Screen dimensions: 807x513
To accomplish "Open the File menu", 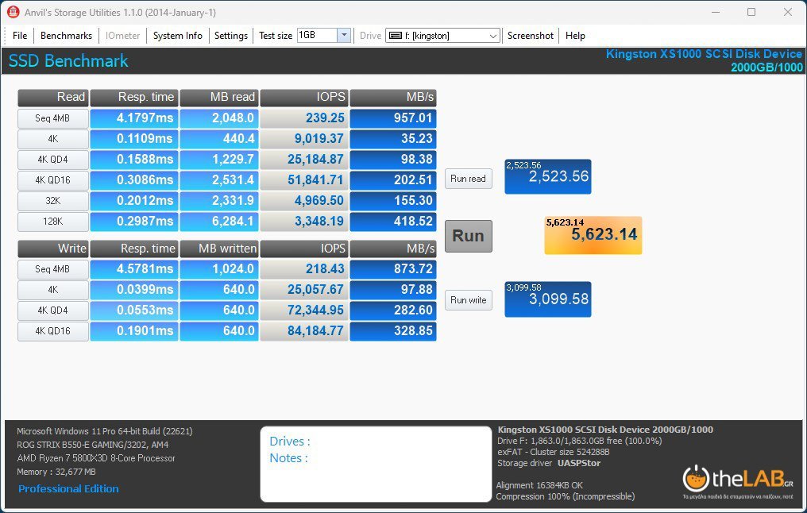I will click(20, 36).
